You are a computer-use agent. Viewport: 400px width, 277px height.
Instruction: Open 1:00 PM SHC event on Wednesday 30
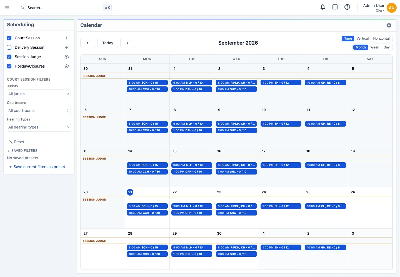click(236, 254)
